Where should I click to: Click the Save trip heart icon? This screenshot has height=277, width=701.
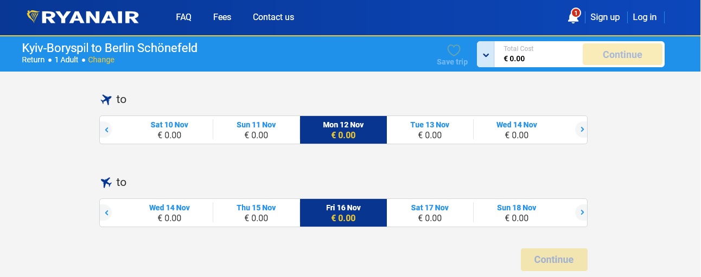point(454,50)
